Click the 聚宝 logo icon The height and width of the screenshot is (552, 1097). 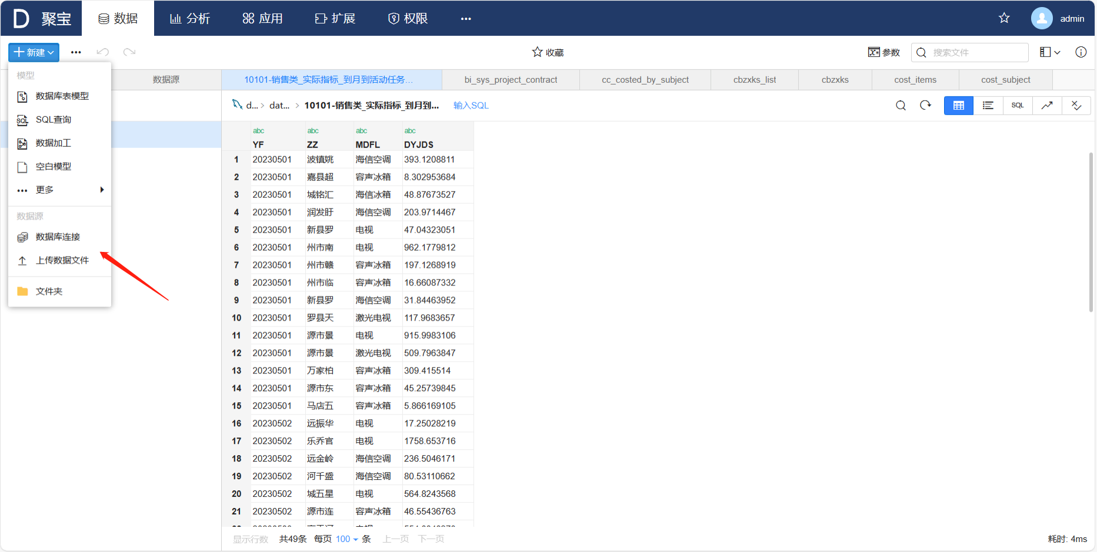coord(21,18)
